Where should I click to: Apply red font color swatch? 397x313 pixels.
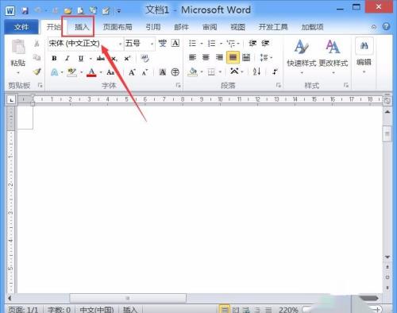(91, 72)
